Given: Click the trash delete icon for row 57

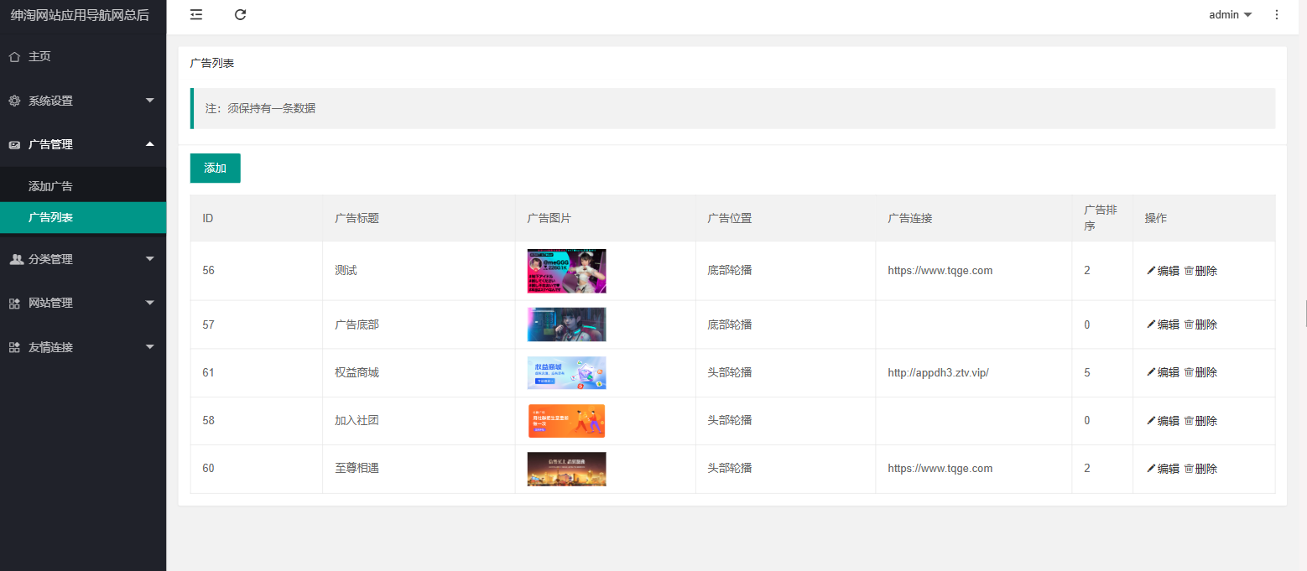Looking at the screenshot, I should (1188, 324).
